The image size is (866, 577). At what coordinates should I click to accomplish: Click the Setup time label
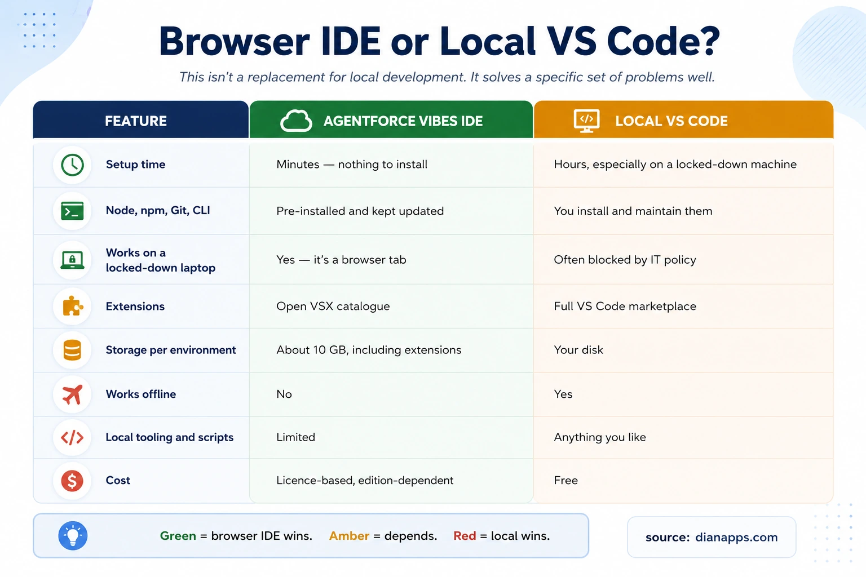point(135,165)
